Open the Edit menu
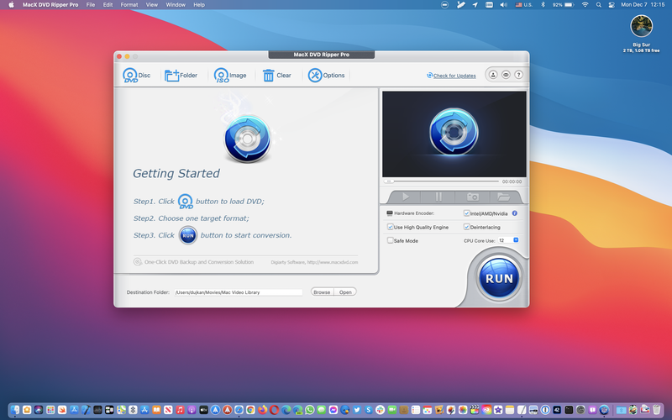The height and width of the screenshot is (420, 672). point(108,5)
